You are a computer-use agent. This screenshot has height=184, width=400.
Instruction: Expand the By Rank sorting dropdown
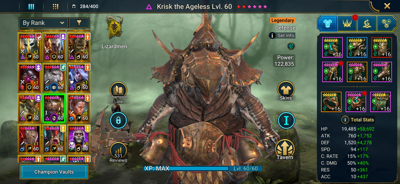43,23
